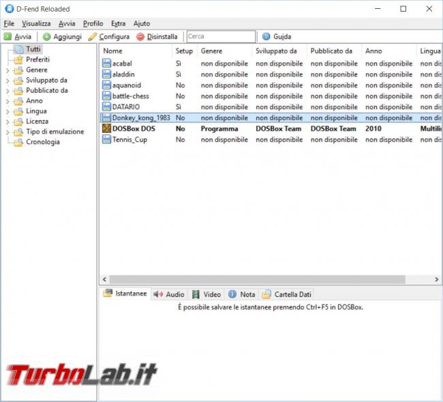Viewport: 443px width, 402px height.
Task: Click the D-Fend Reloaded title bar icon
Action: (x=10, y=9)
